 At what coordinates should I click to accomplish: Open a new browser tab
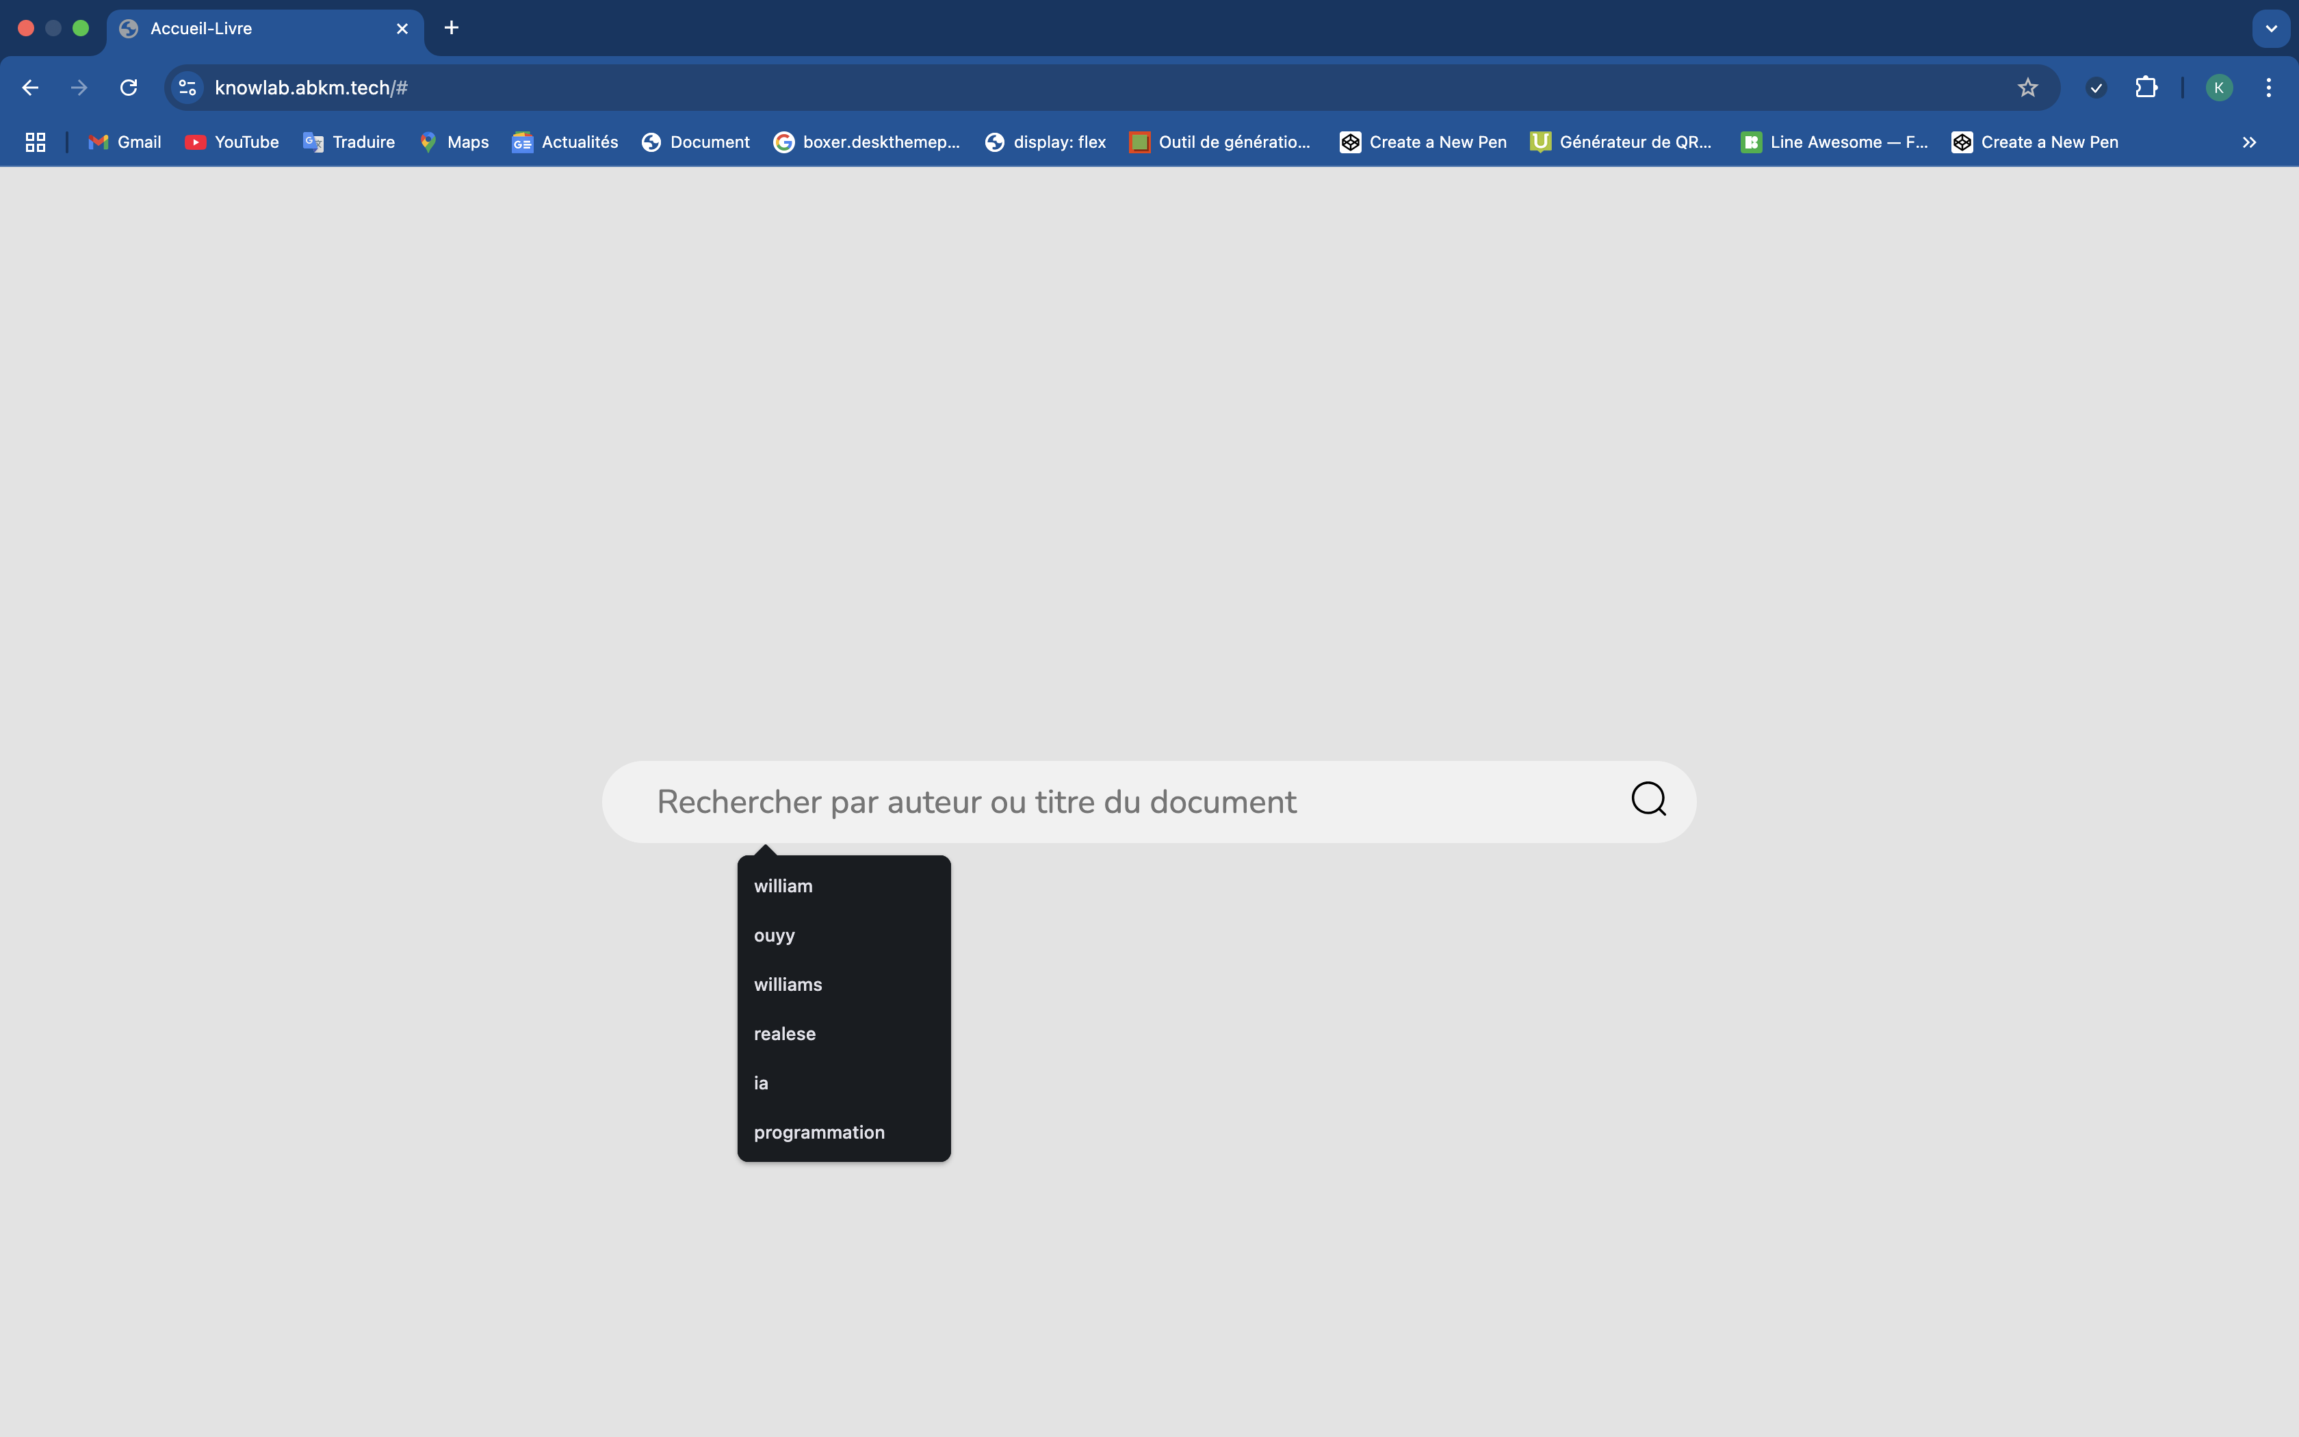pyautogui.click(x=452, y=27)
